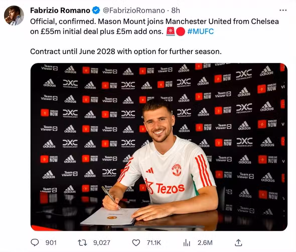
Task: Open the three-dot more options menu
Action: [x=283, y=10]
